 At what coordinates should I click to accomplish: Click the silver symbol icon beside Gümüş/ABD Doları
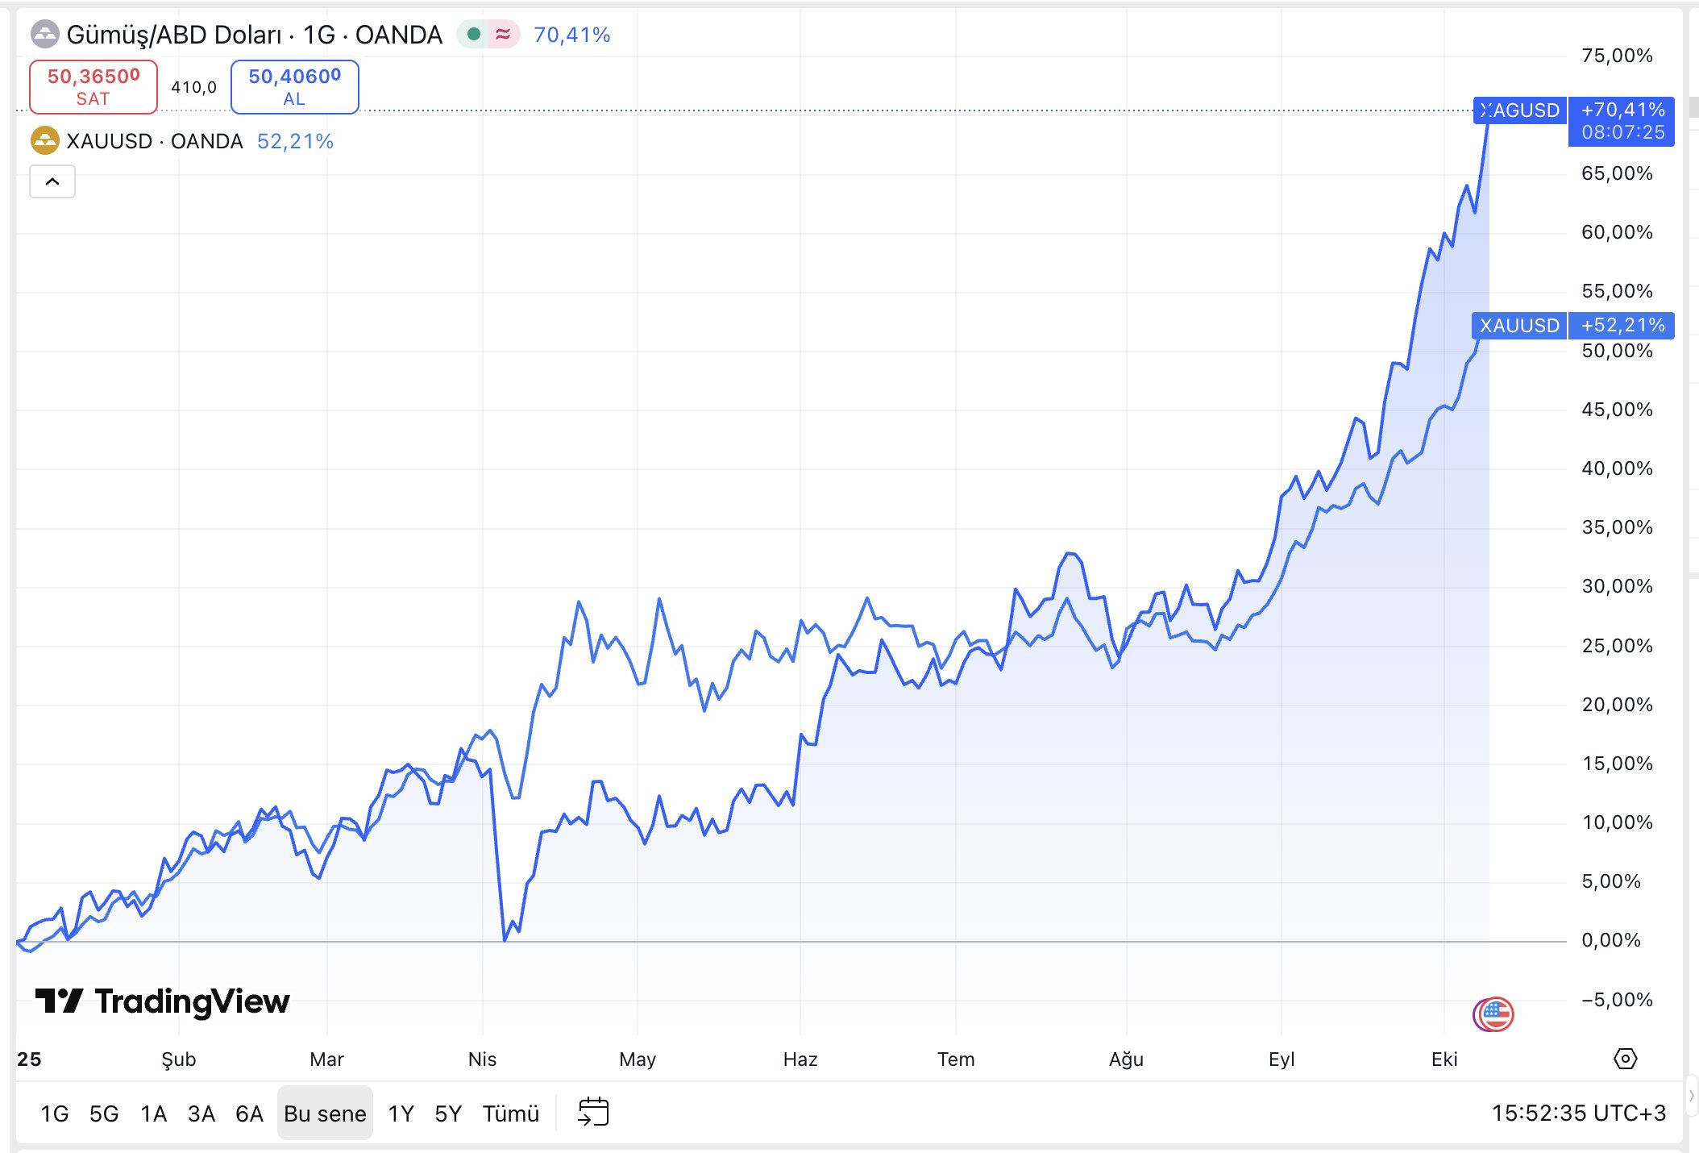[44, 35]
